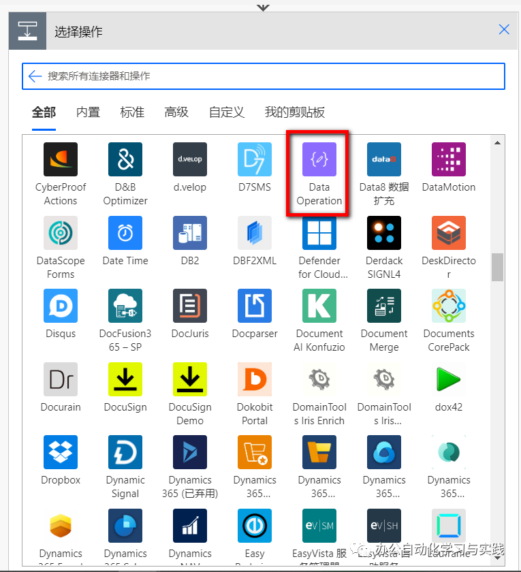The image size is (521, 572).
Task: Switch to the 全部 tab
Action: [x=44, y=112]
